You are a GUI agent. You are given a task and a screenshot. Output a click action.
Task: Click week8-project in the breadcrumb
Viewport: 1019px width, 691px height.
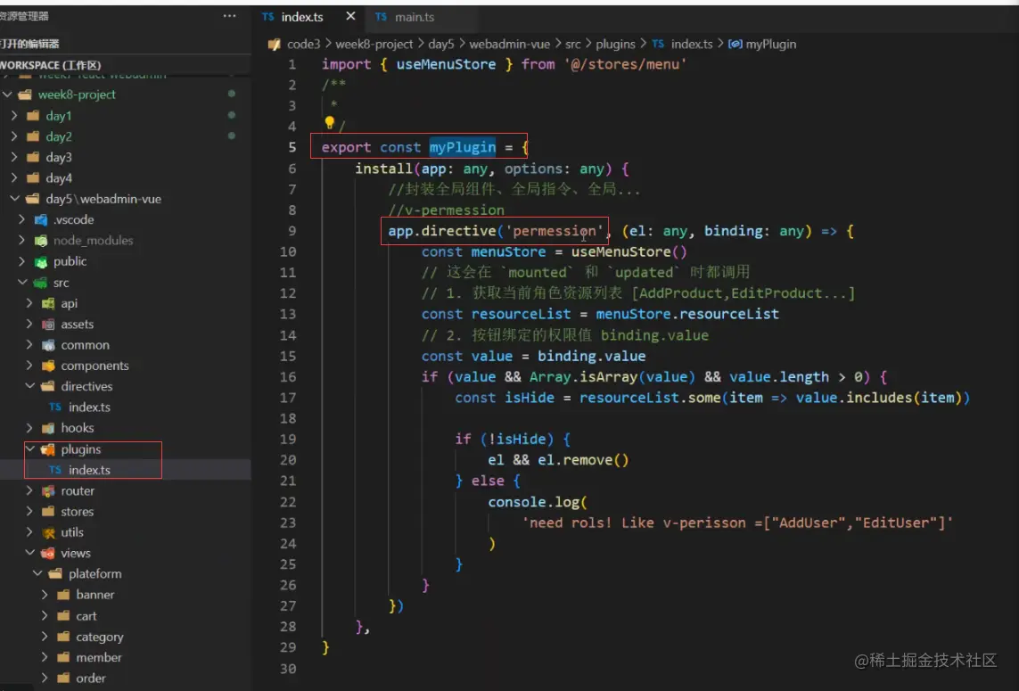click(374, 45)
